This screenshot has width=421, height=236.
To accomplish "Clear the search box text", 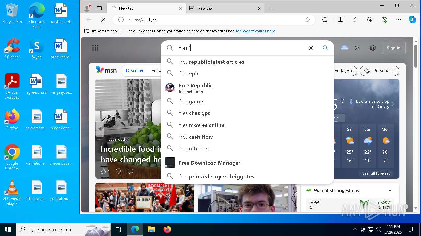I will [311, 48].
